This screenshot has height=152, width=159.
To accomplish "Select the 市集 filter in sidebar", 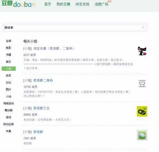I will (x=9, y=131).
